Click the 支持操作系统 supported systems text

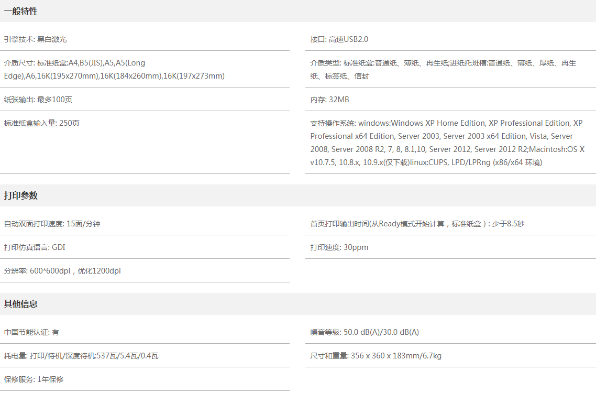446,143
